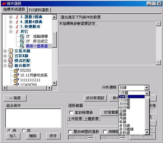This screenshot has height=143, width=163.
Task: Click the 保存 button
Action: click(x=53, y=136)
